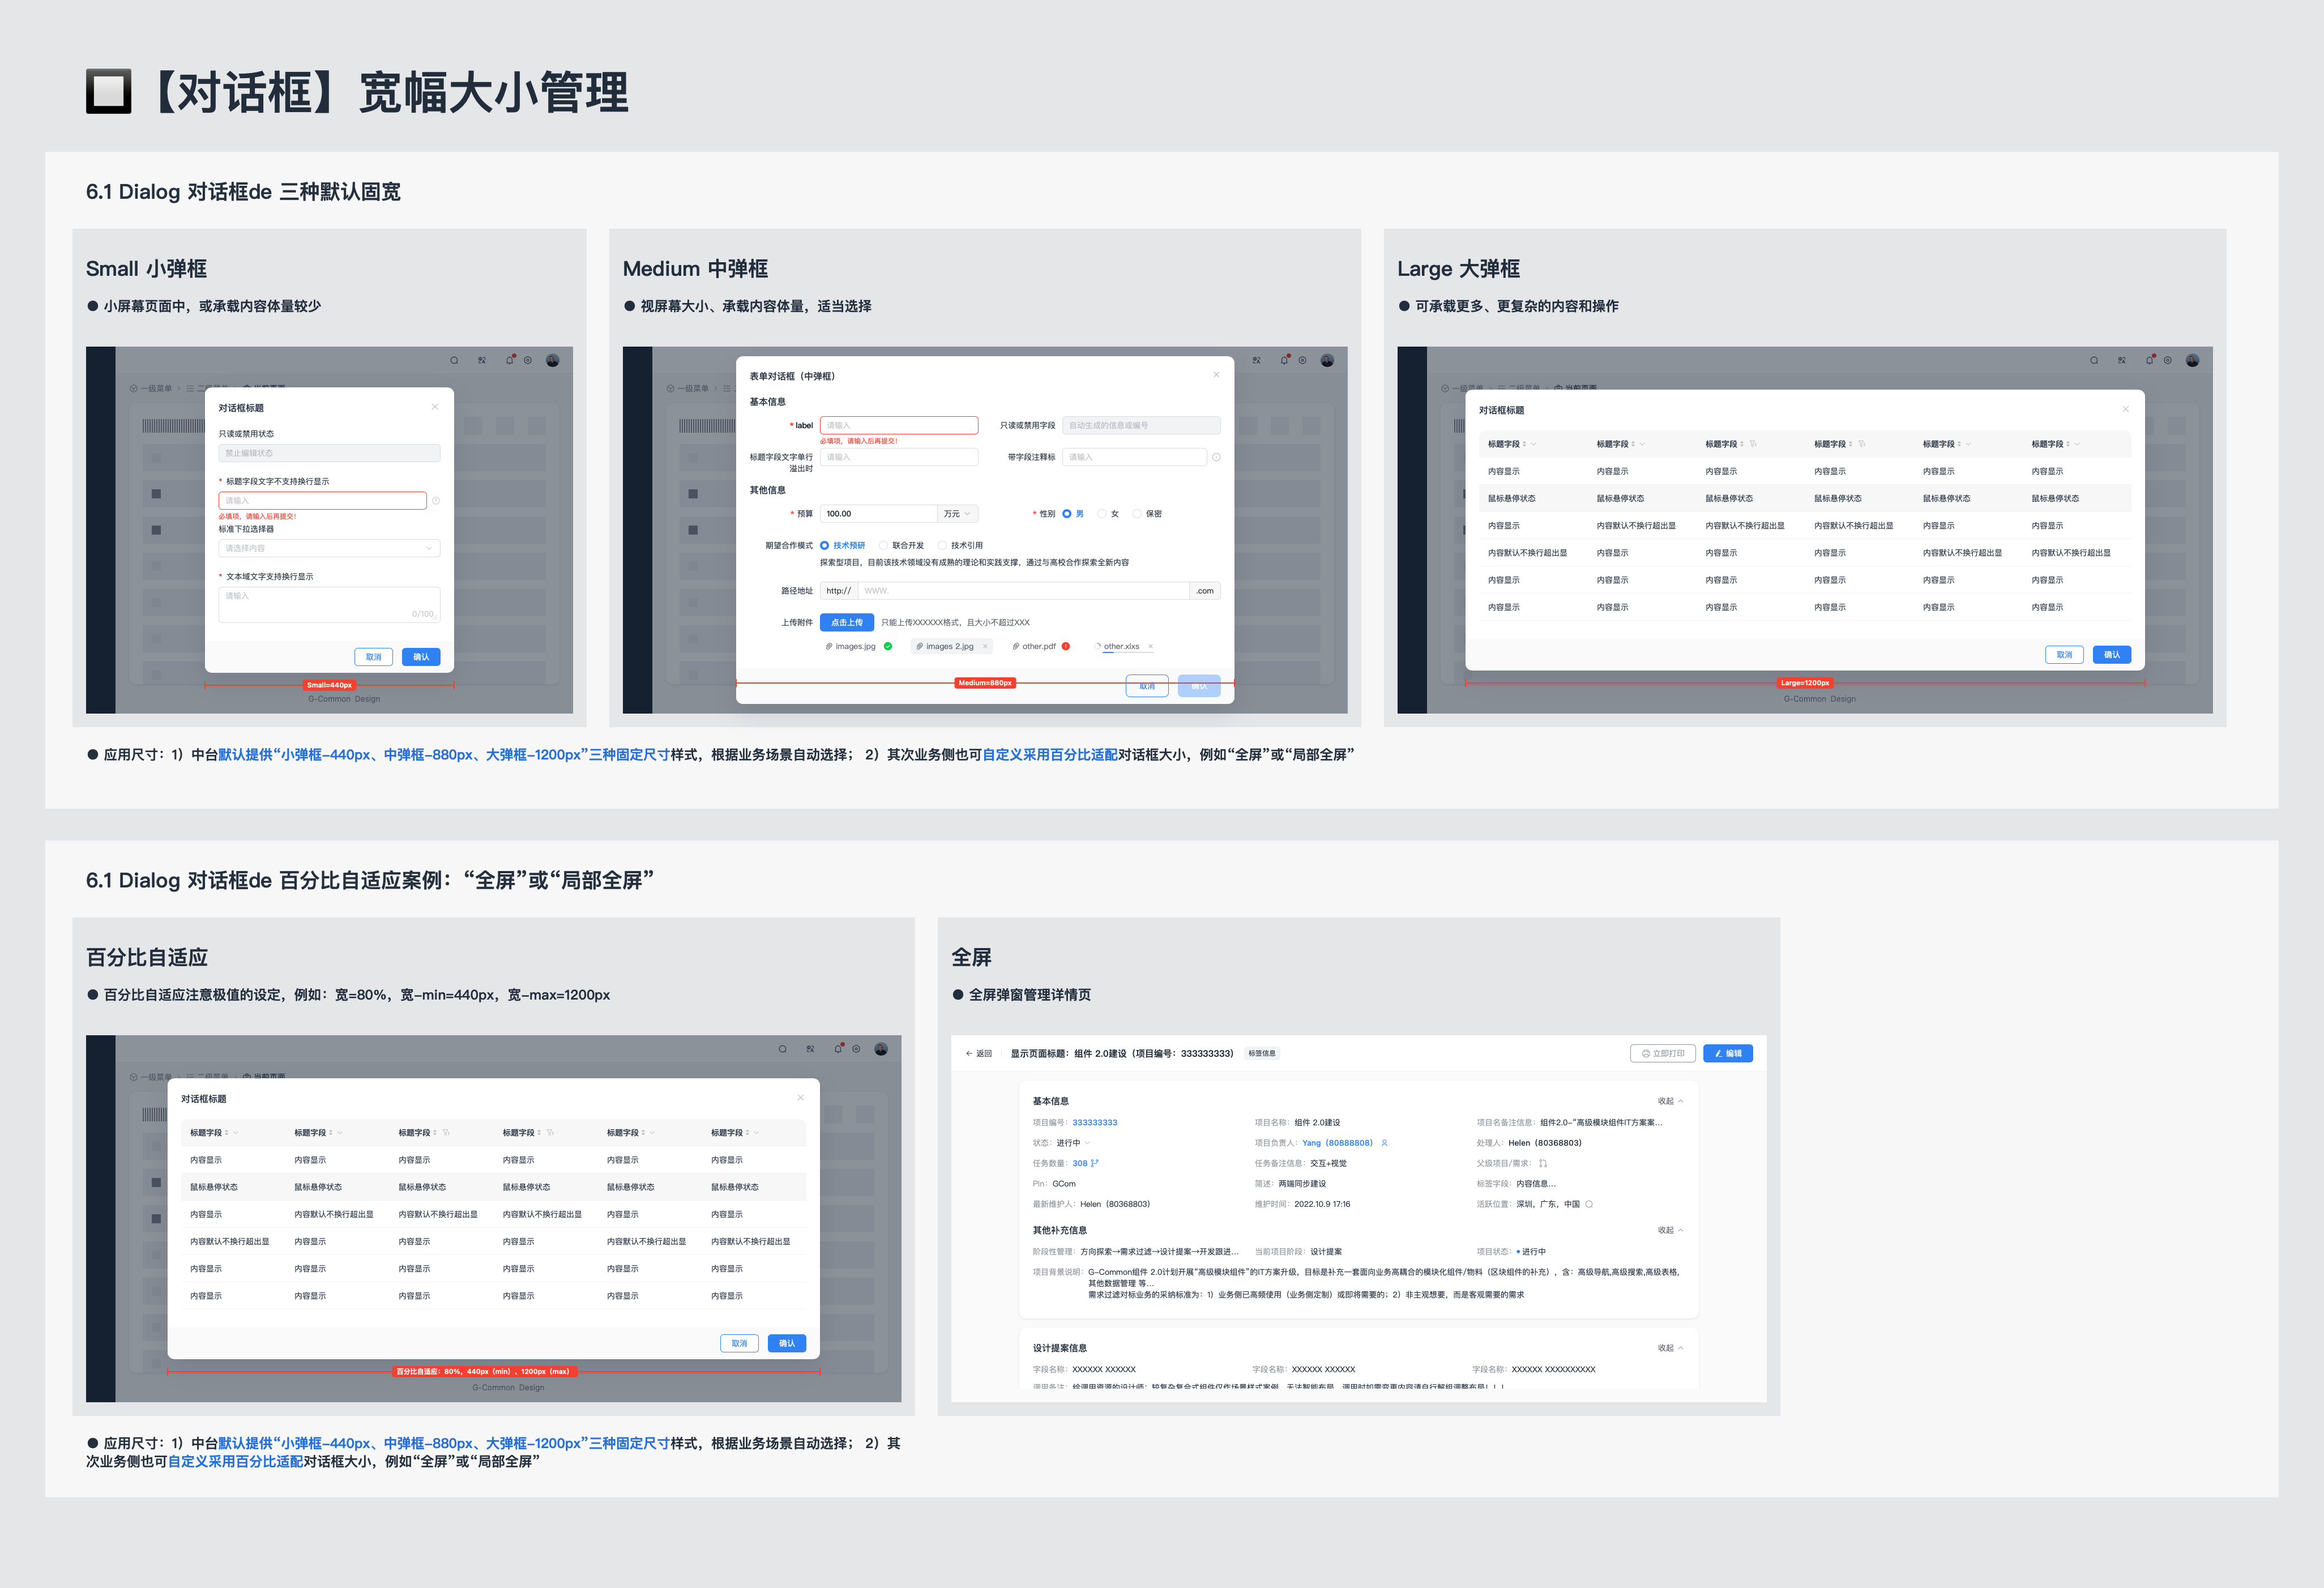Click help question icon beside red input
2324x1588 pixels.
436,501
